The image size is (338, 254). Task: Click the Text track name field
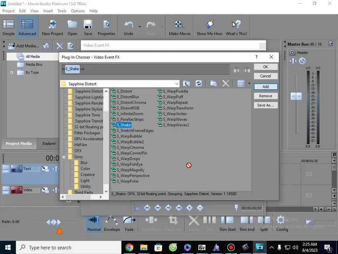point(31,169)
